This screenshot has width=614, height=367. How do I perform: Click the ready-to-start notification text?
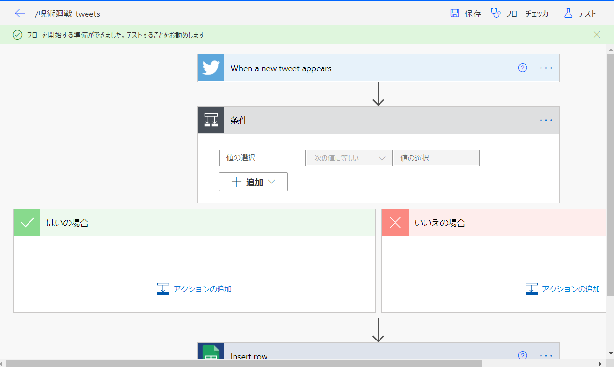[x=116, y=35]
